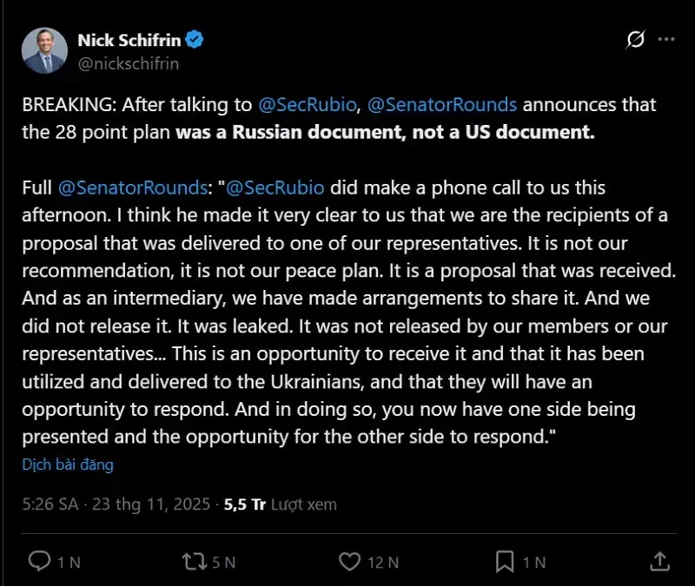Screen dimensions: 695x586
Task: Click the post timestamp "5:26 SA · 23 thg 11, 2025"
Action: (118, 504)
